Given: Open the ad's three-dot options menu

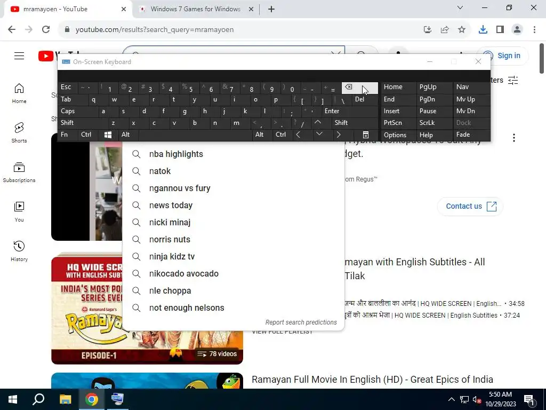Looking at the screenshot, I should 514,138.
